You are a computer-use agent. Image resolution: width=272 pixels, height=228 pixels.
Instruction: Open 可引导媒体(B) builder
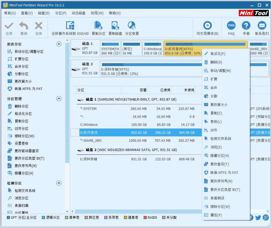(207, 26)
